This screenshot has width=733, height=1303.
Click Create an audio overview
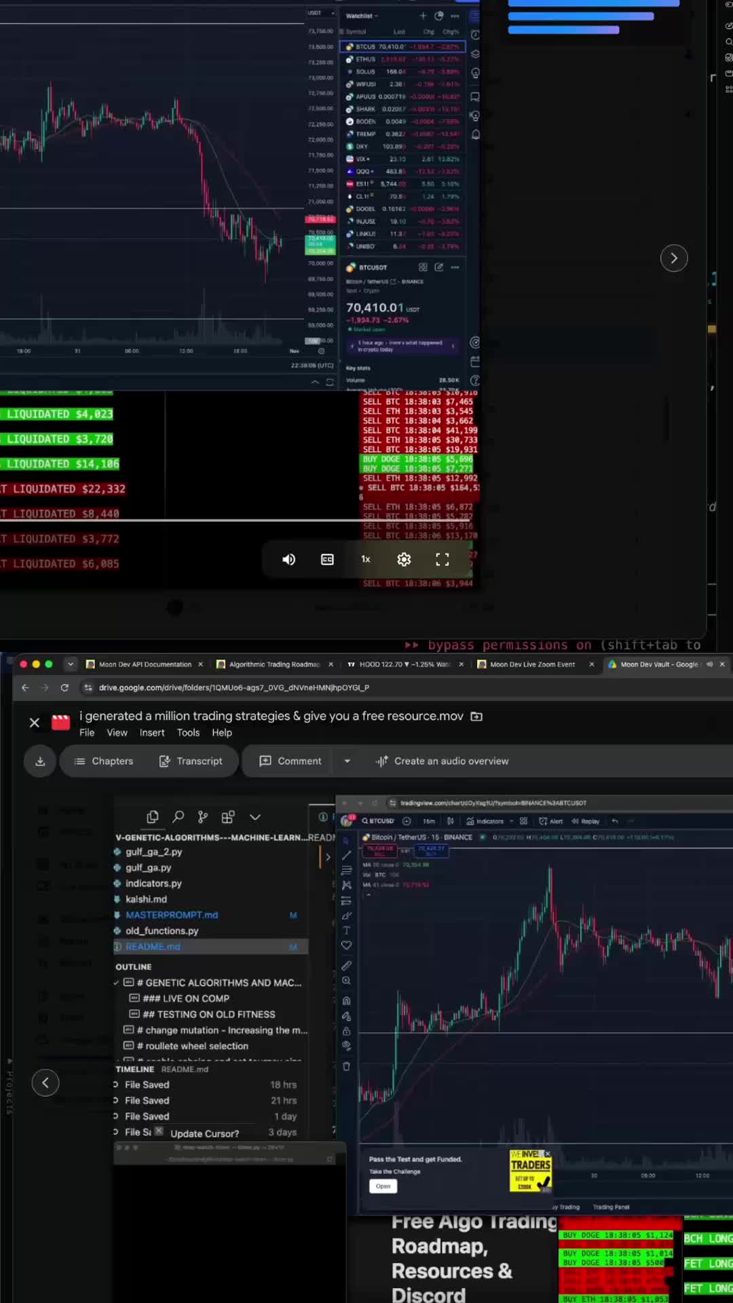pos(443,761)
